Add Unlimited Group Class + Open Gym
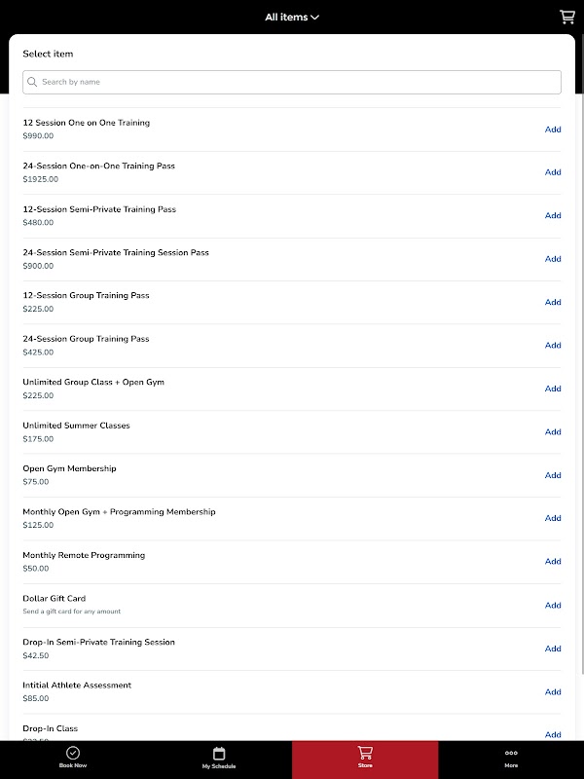This screenshot has height=779, width=584. coord(553,389)
